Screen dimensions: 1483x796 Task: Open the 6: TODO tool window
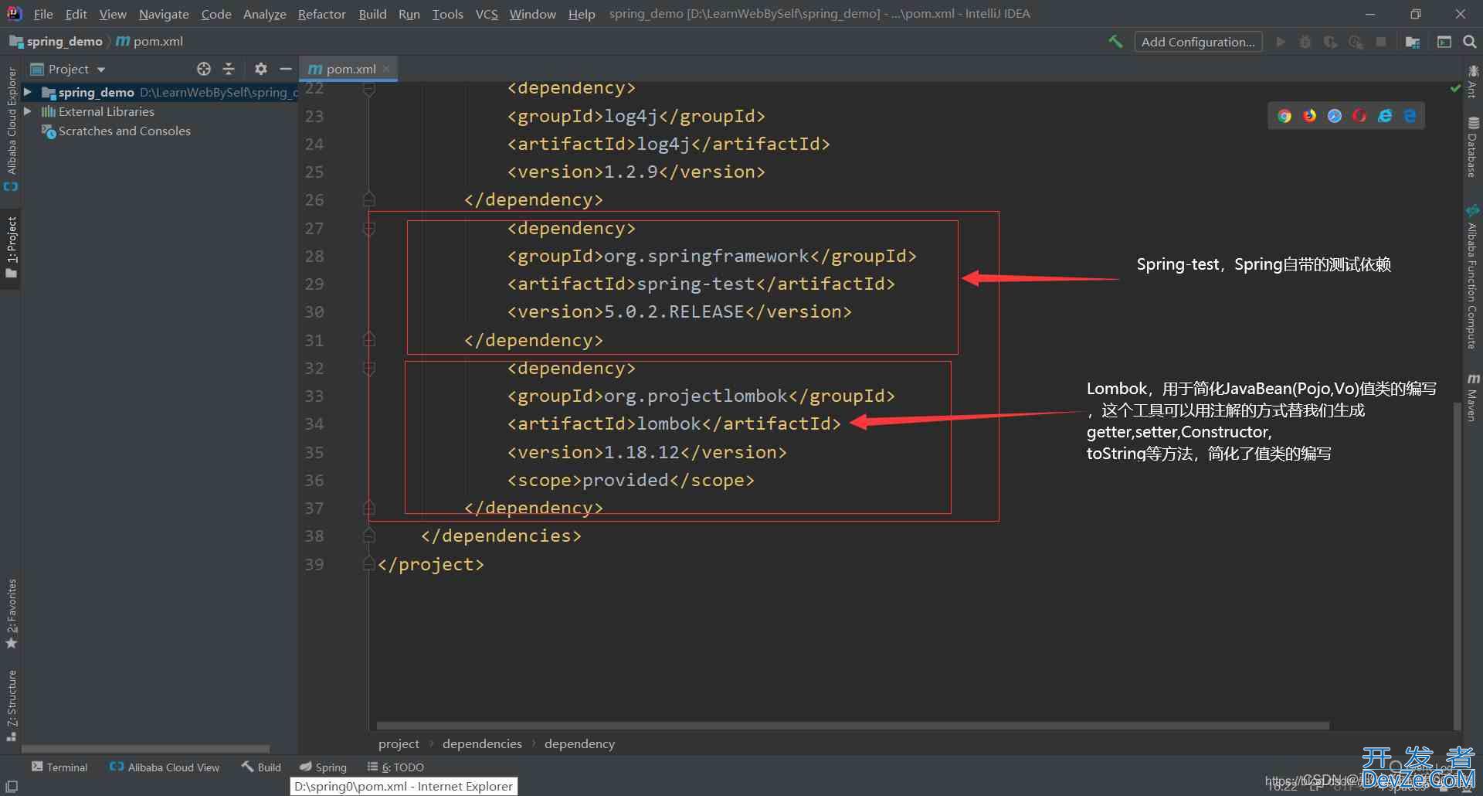395,767
